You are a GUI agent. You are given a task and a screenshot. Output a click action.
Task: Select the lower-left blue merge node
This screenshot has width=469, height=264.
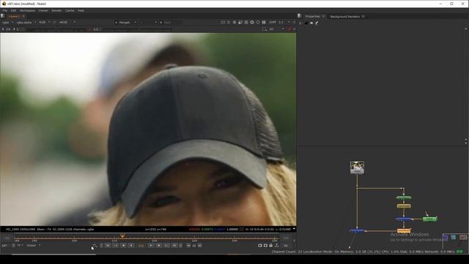point(357,231)
